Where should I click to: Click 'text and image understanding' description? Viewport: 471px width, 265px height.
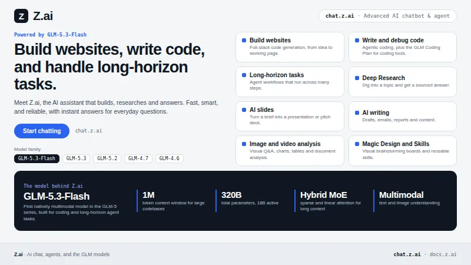(x=409, y=203)
